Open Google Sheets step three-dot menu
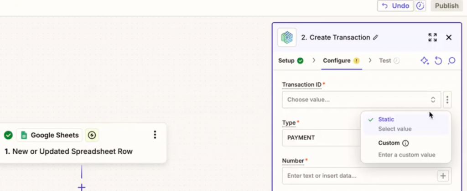 [155, 135]
